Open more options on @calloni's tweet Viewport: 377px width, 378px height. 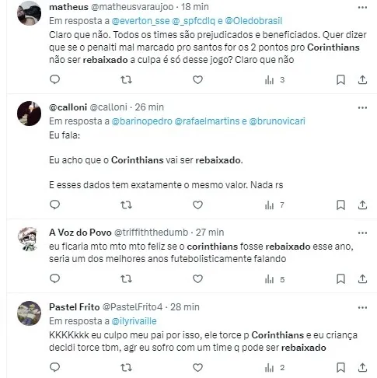click(x=362, y=107)
